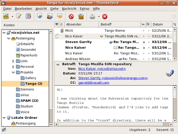178x134 pixels.
Task: Compose a new message with pencil icon
Action: tap(19, 16)
